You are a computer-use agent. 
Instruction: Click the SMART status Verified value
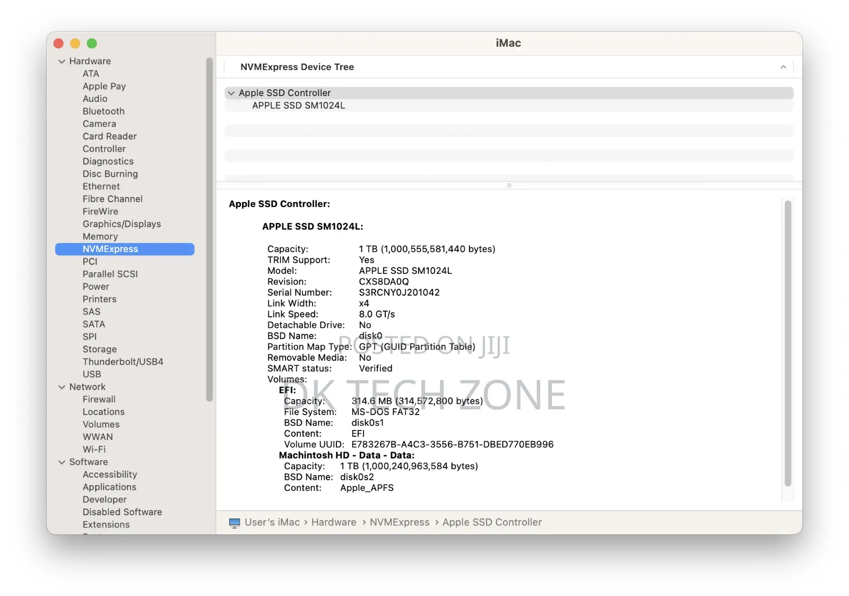click(x=376, y=369)
